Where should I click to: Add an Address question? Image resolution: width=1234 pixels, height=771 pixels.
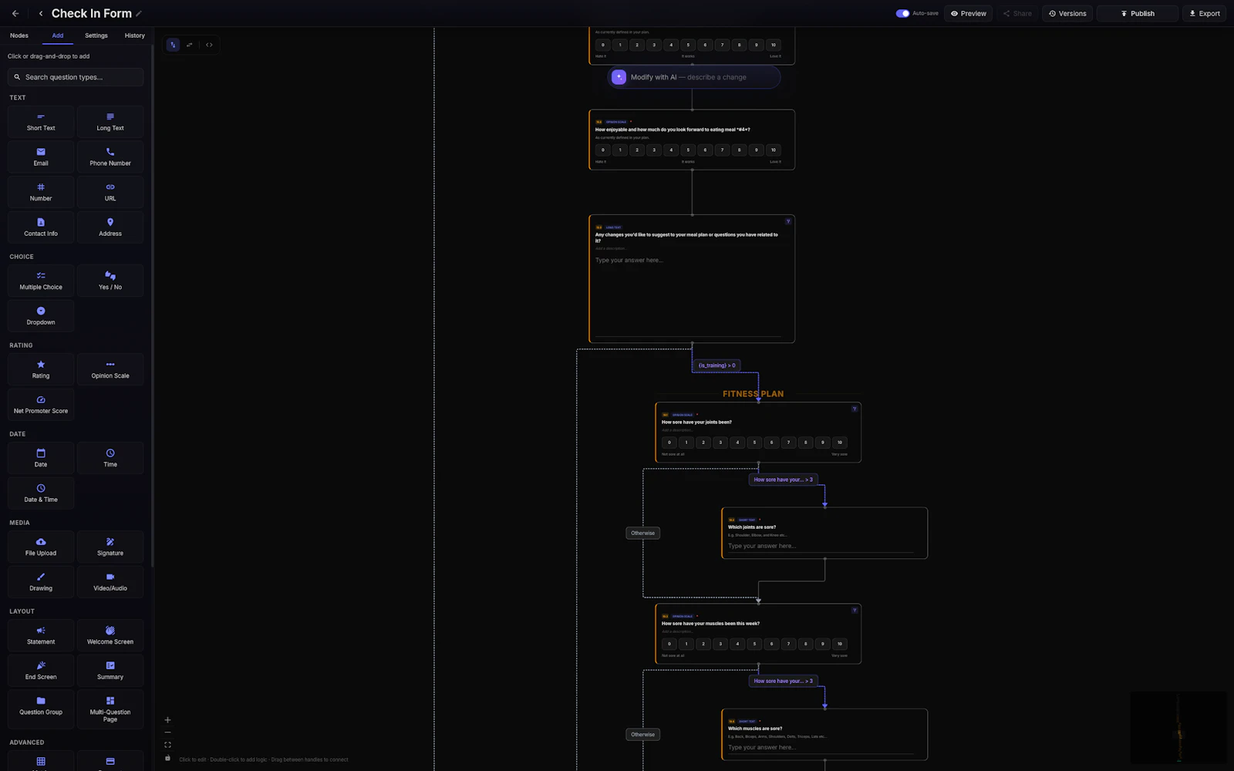point(110,227)
